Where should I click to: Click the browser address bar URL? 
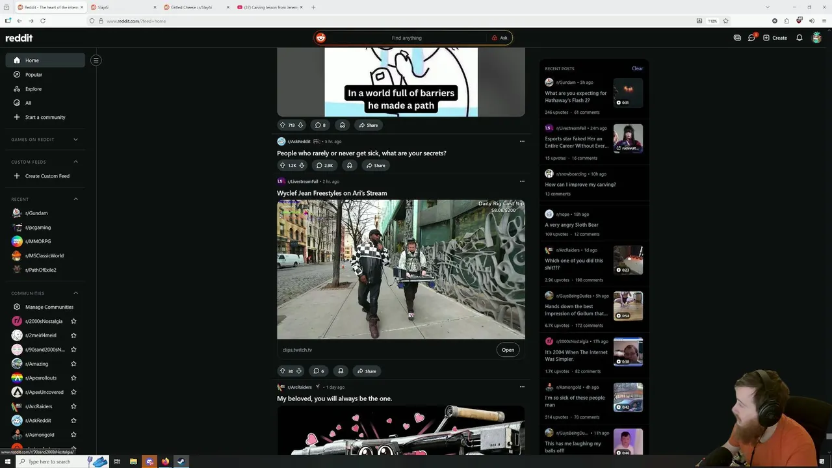[136, 21]
